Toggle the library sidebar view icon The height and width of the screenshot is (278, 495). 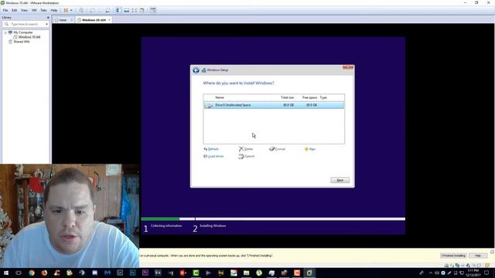(118, 10)
